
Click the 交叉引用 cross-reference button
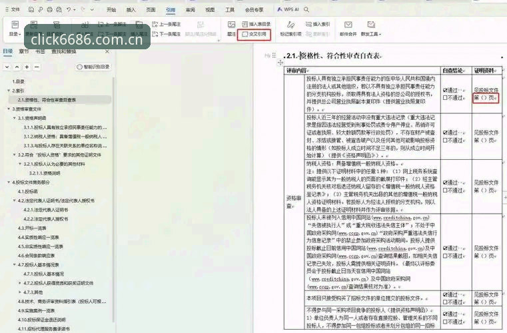[254, 34]
